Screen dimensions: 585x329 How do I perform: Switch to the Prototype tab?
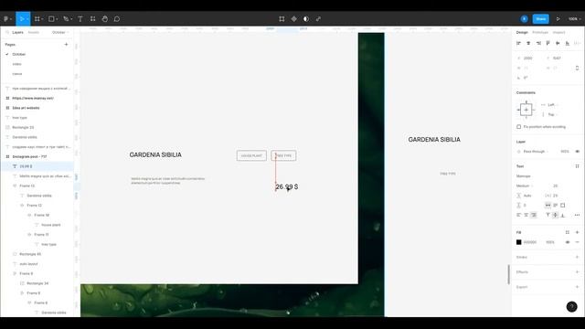point(540,33)
